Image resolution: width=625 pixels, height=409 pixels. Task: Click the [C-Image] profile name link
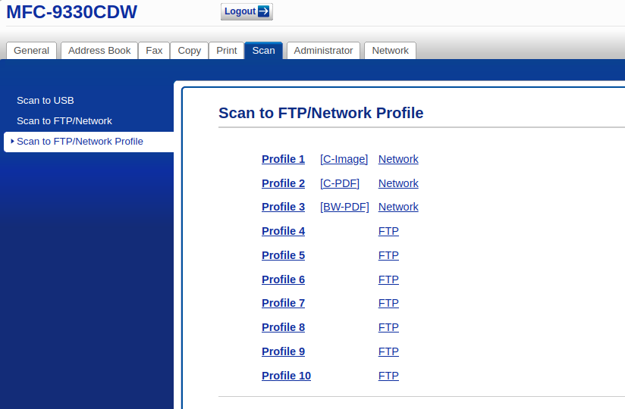pyautogui.click(x=344, y=159)
